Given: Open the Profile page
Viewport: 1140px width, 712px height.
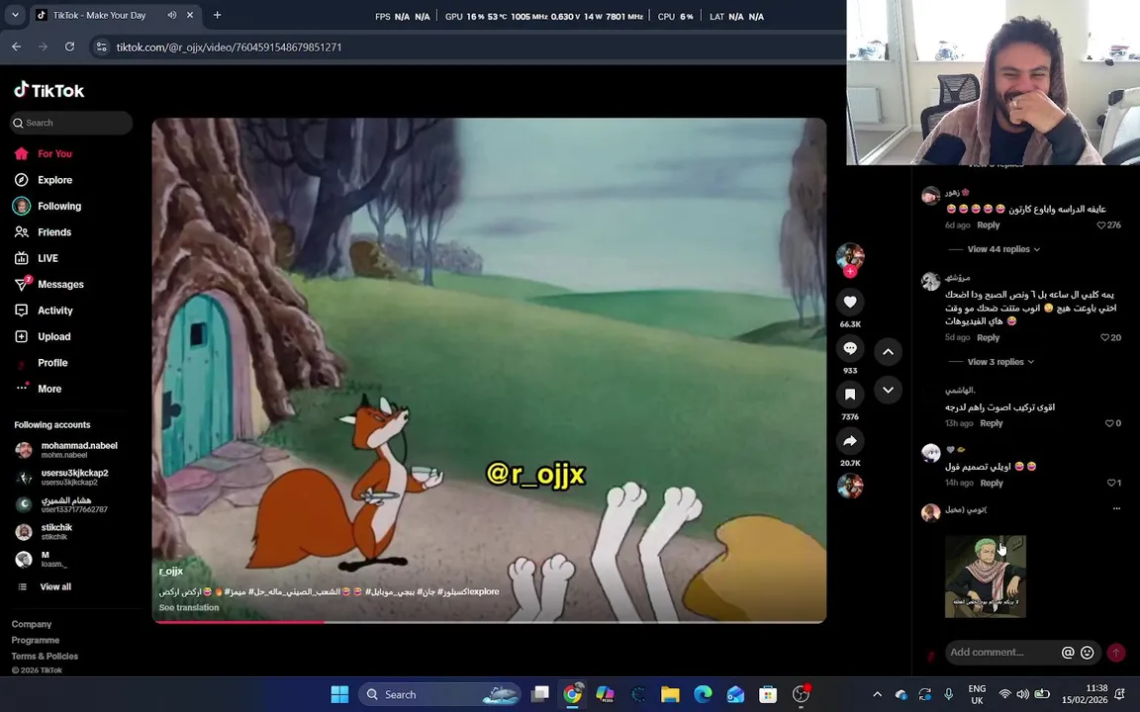Looking at the screenshot, I should (52, 363).
